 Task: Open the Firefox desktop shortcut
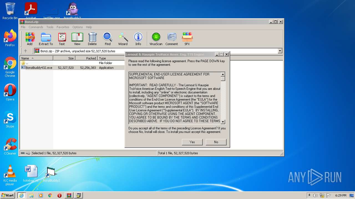pyautogui.click(x=10, y=38)
